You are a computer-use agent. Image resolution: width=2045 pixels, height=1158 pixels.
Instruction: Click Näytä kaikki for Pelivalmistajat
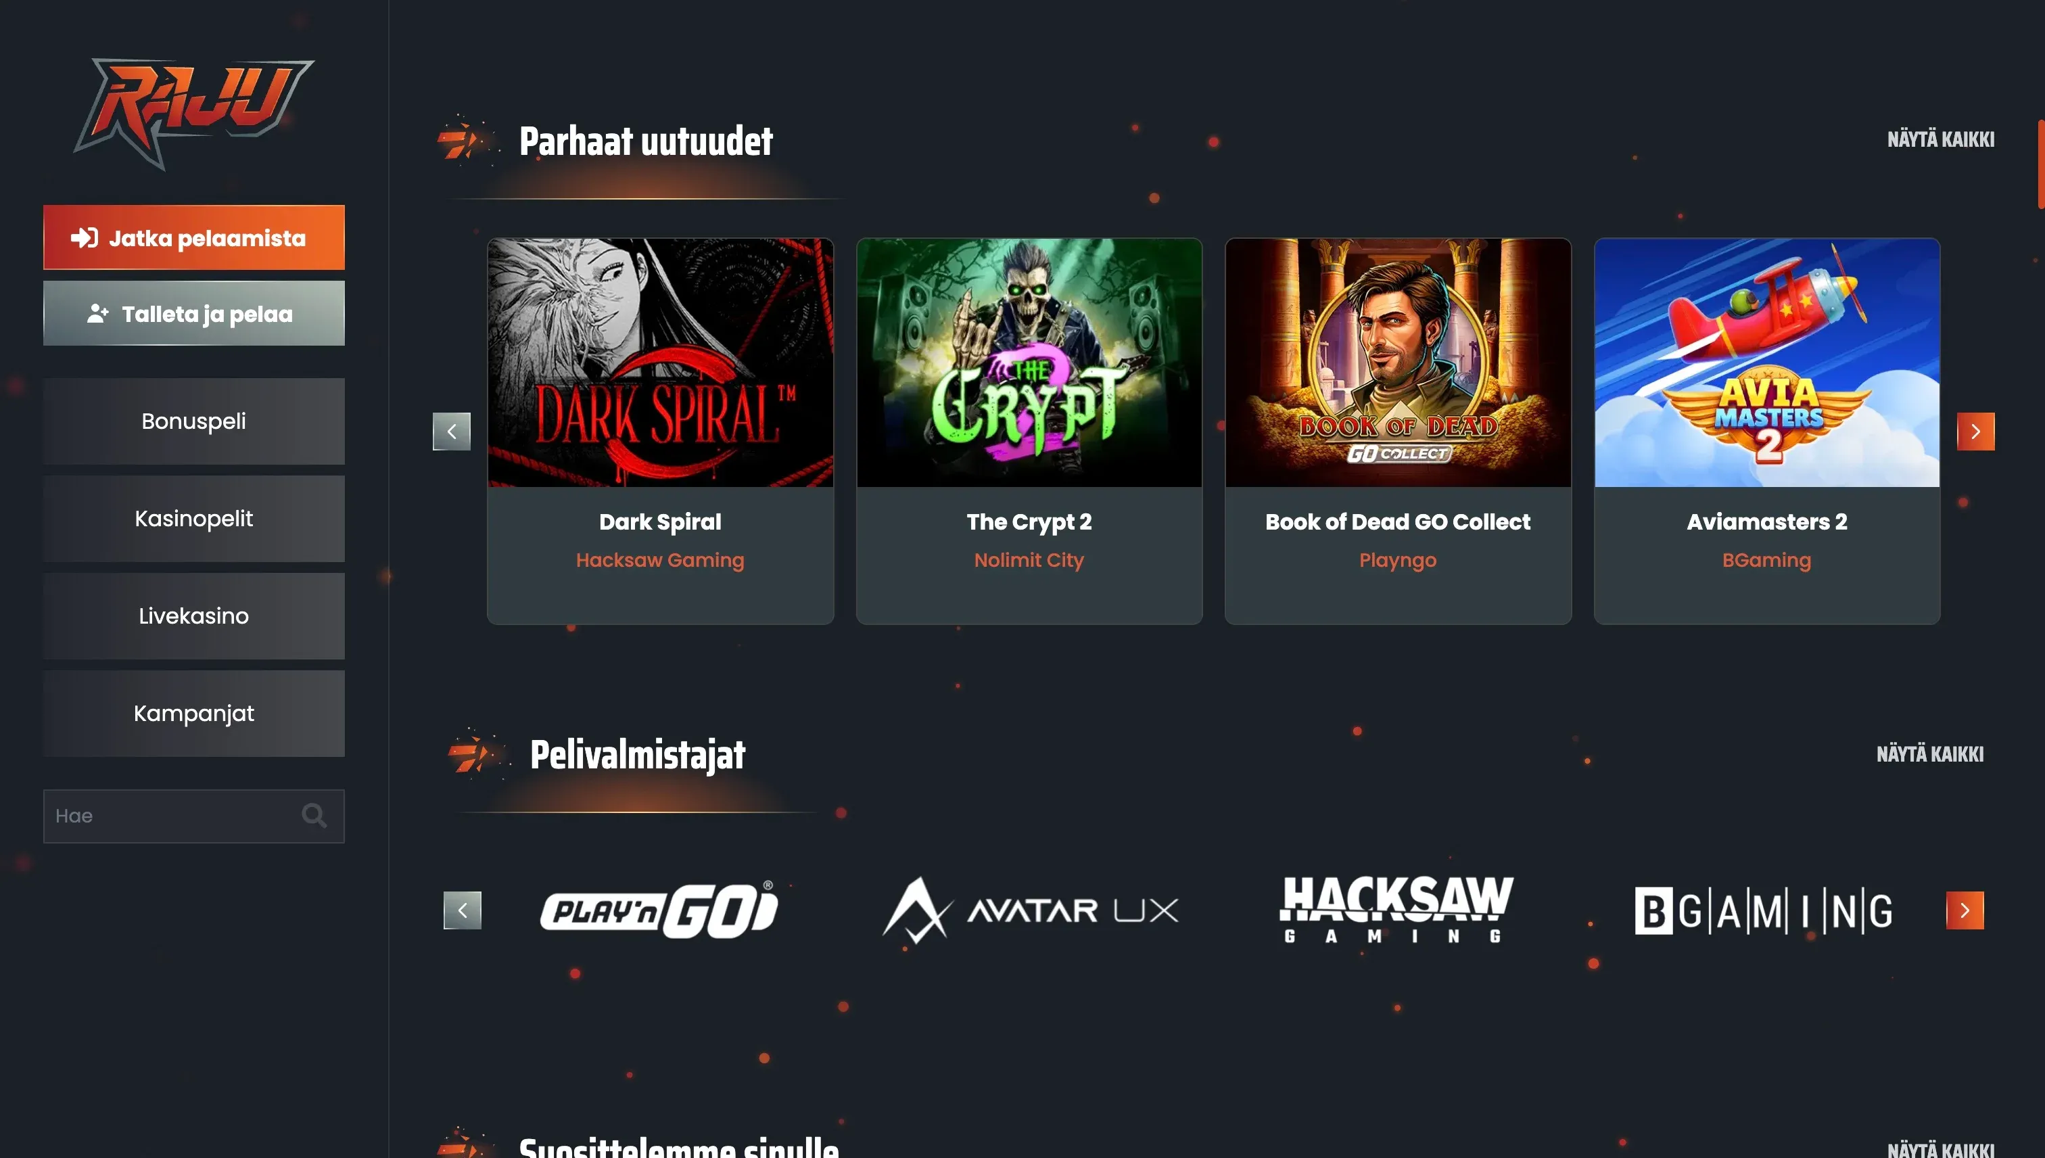pyautogui.click(x=1930, y=754)
